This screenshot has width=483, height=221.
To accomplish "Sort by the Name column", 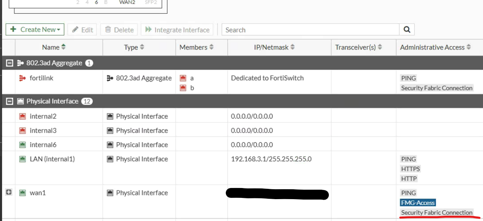I will click(54, 47).
